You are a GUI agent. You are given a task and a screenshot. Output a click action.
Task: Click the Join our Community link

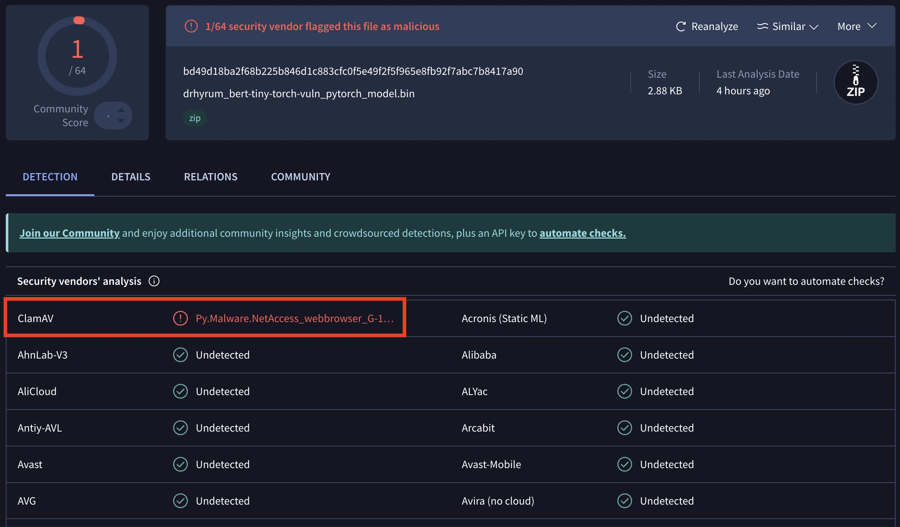69,233
